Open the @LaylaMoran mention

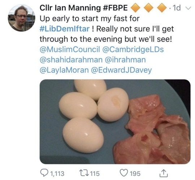[x=64, y=70]
